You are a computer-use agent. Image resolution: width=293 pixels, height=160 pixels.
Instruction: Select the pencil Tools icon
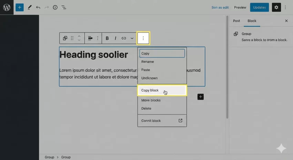point(30,7)
